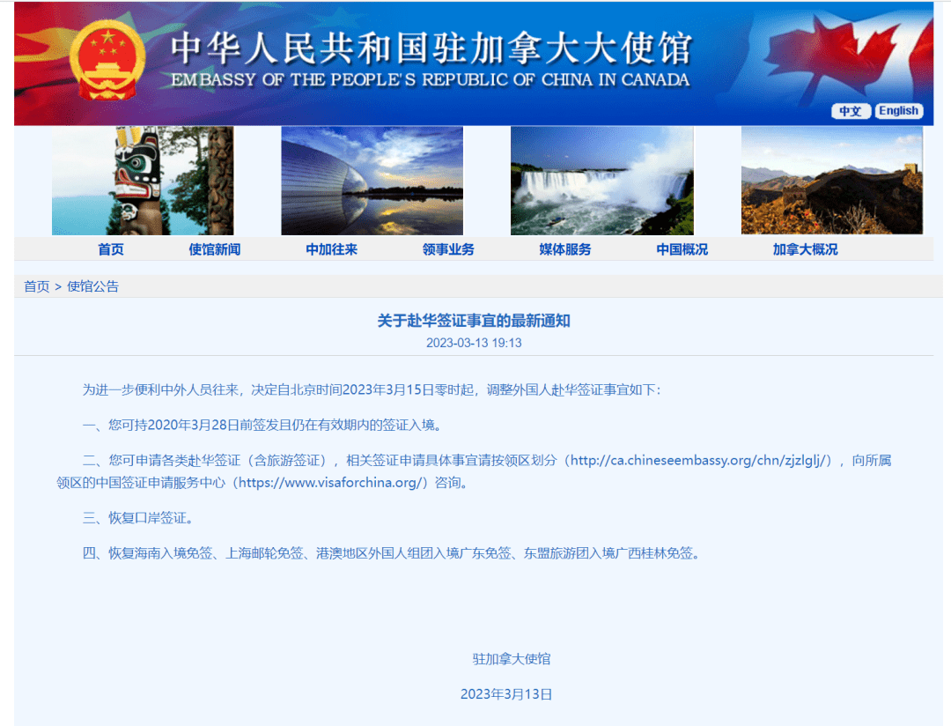
Task: Click the Great Wall photo thumbnail
Action: 831,181
